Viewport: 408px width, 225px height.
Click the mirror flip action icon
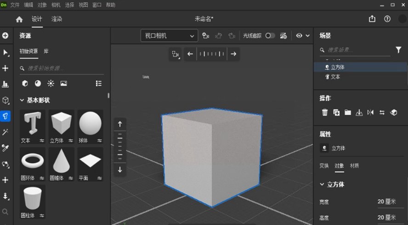tap(370, 112)
